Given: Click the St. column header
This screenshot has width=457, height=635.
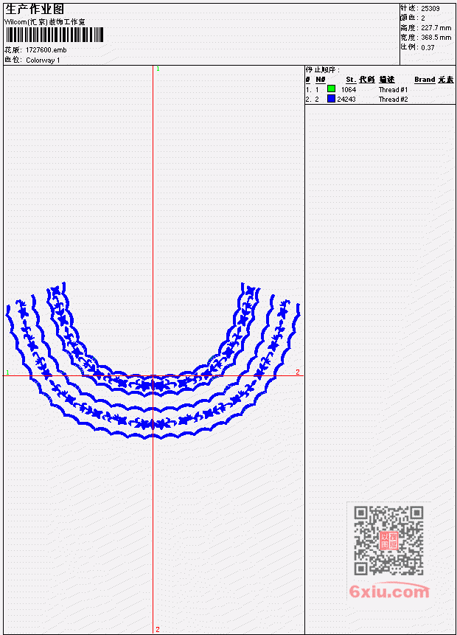Looking at the screenshot, I should pyautogui.click(x=351, y=80).
